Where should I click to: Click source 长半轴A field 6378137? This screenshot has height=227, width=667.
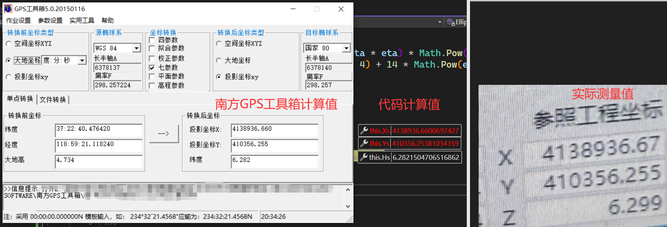click(118, 68)
